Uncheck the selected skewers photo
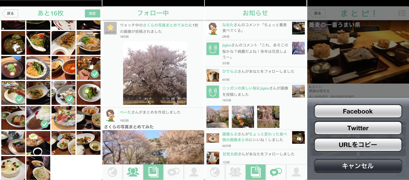The height and width of the screenshot is (180, 409). click(x=88, y=68)
